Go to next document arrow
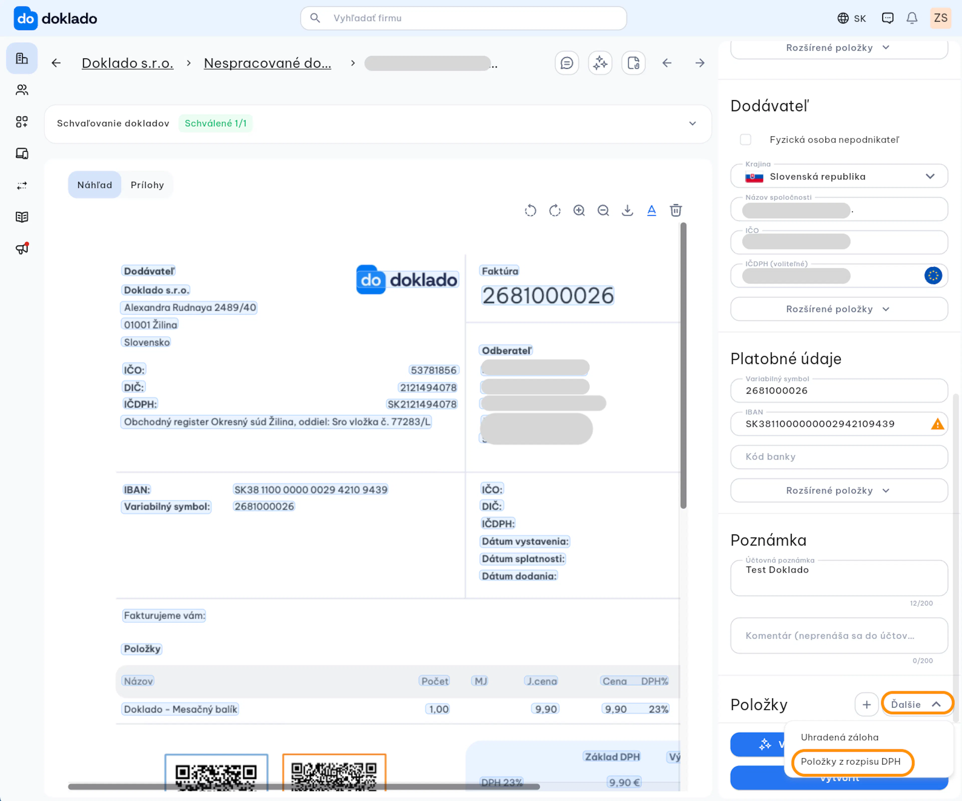Screen dimensions: 962x801 (700, 63)
